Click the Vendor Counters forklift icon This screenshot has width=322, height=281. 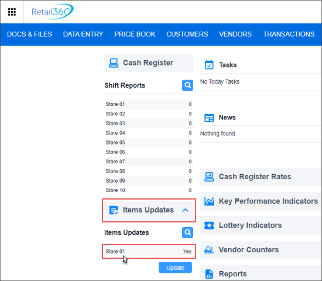pyautogui.click(x=209, y=250)
